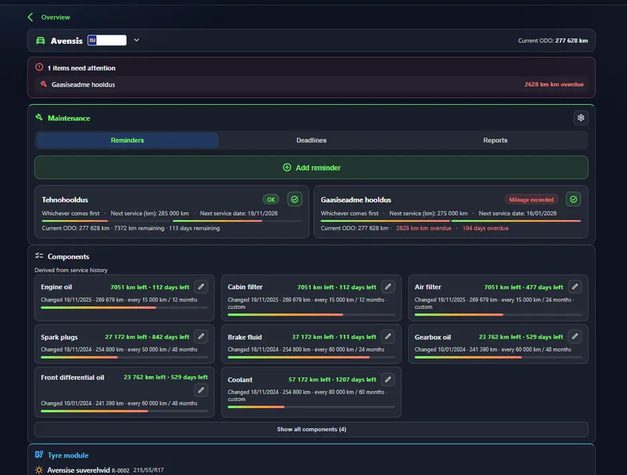Click Spark plugs '27 172 km left' text
The width and height of the screenshot is (627, 475).
[x=126, y=337]
